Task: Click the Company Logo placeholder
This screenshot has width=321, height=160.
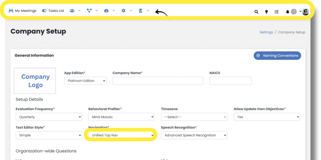Action: click(35, 81)
